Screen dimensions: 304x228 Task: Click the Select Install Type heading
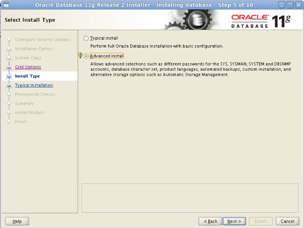click(x=30, y=20)
